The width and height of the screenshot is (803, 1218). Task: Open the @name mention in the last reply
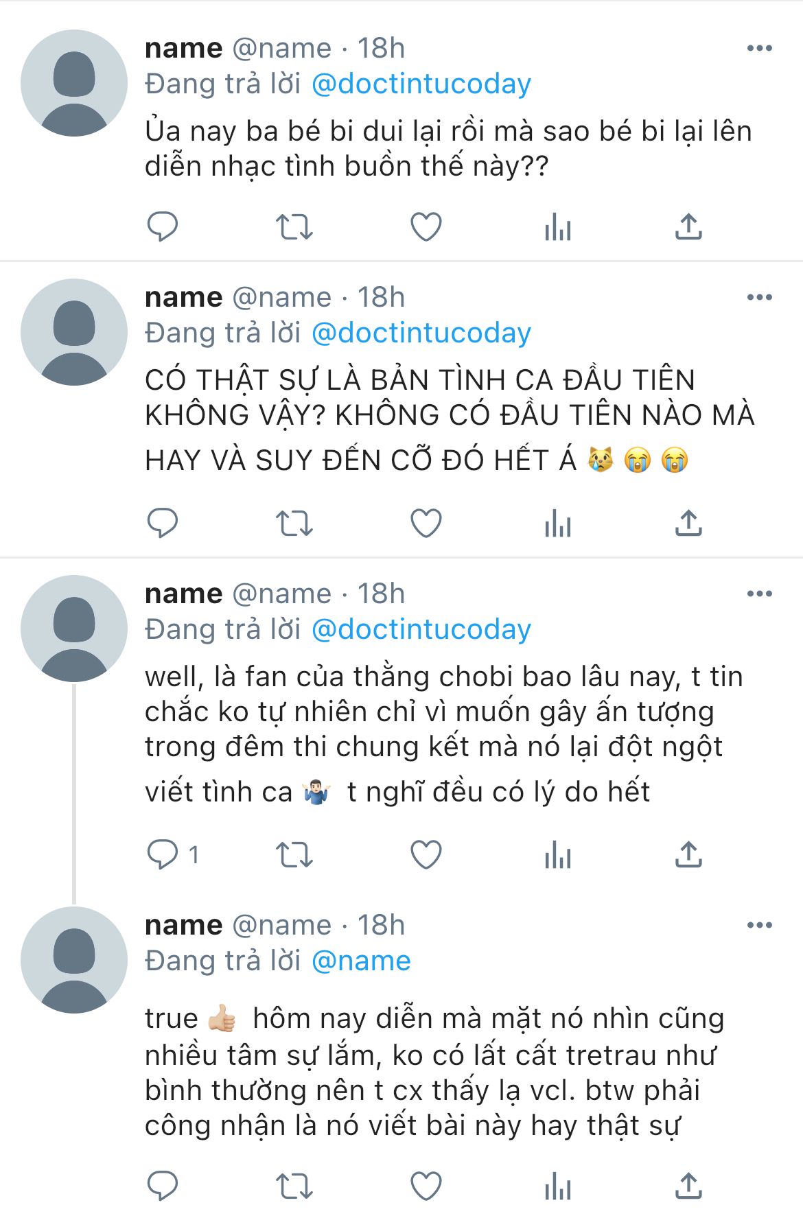point(361,961)
